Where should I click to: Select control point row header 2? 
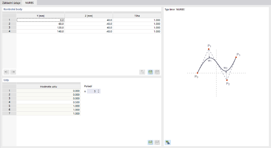click(x=9, y=24)
